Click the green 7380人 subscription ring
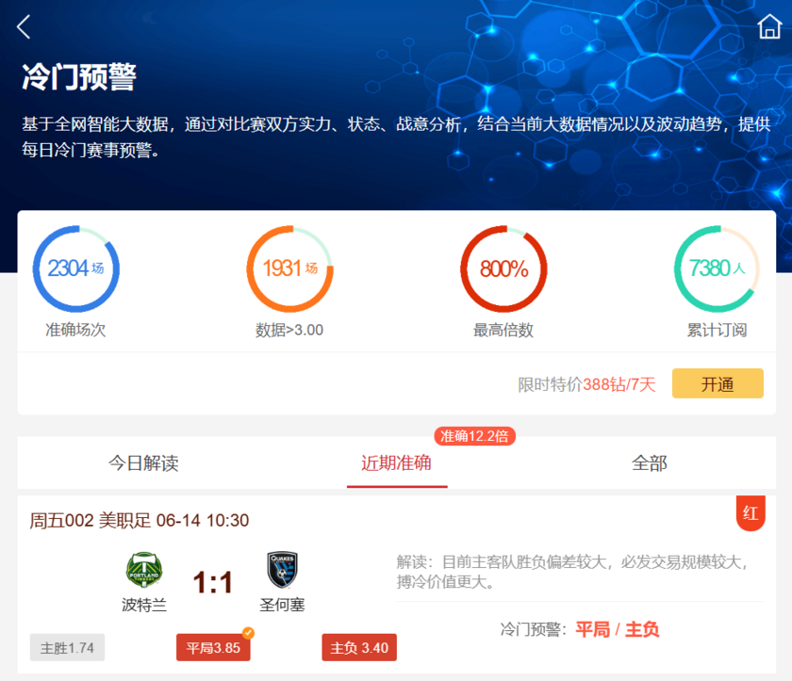The height and width of the screenshot is (681, 792). pyautogui.click(x=717, y=268)
